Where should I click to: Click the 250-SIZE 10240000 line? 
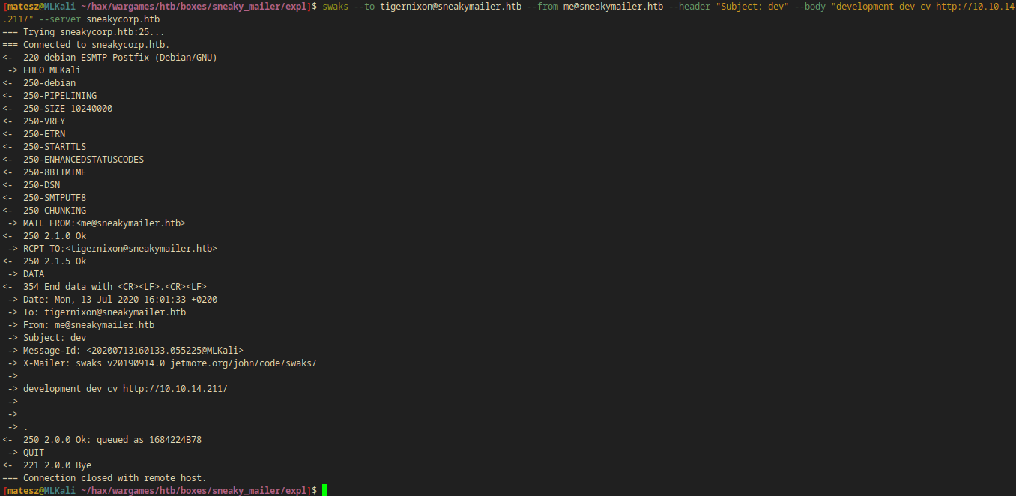point(67,109)
